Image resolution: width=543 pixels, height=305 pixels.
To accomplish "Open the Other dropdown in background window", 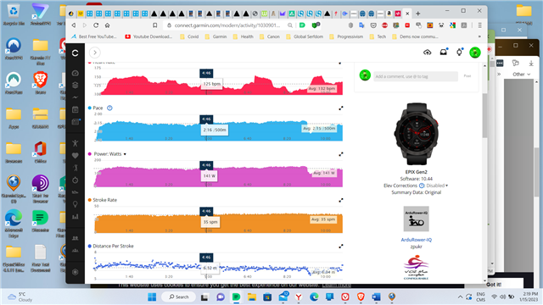I will click(521, 75).
